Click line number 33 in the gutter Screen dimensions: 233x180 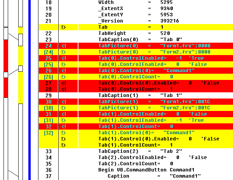[x=49, y=152]
